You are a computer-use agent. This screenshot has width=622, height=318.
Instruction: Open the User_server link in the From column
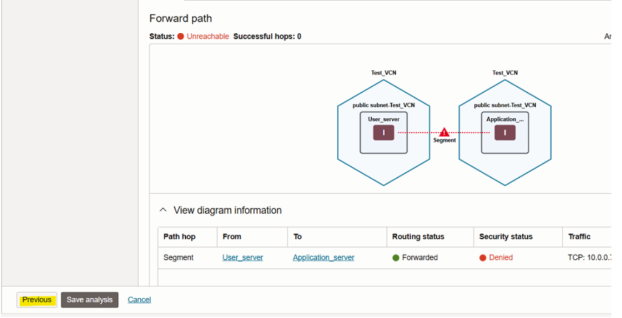pos(242,257)
